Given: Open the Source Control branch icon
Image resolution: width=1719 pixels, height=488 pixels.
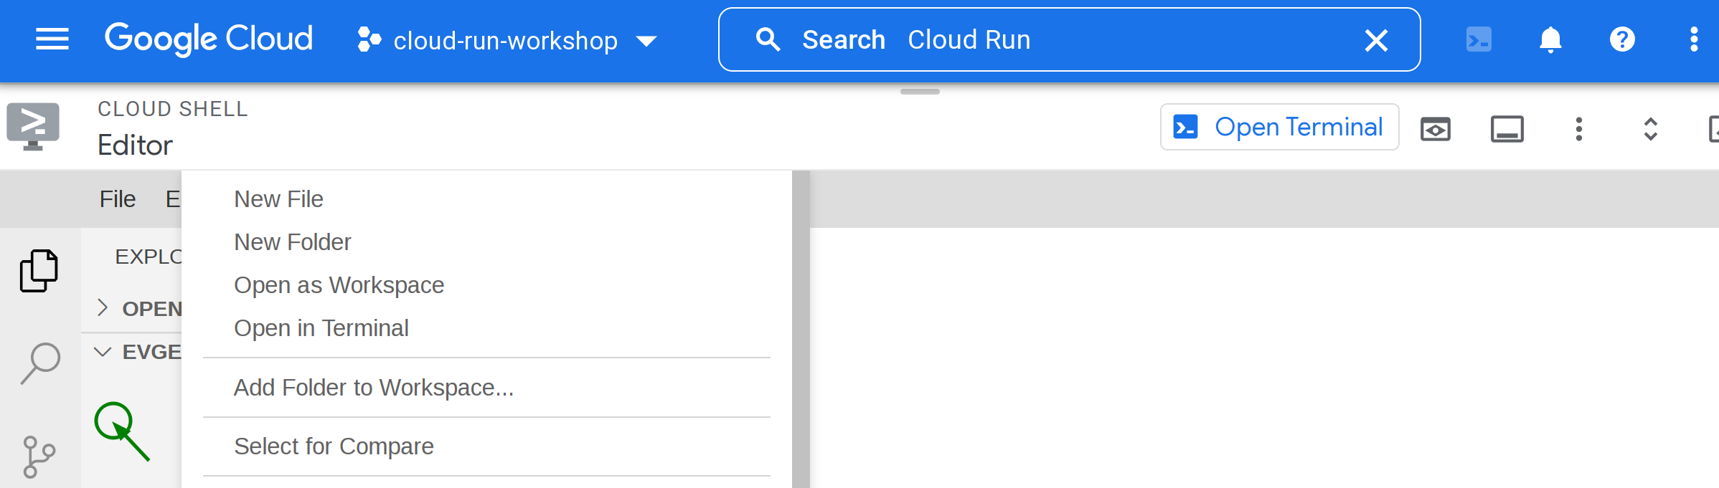Looking at the screenshot, I should click(x=39, y=456).
